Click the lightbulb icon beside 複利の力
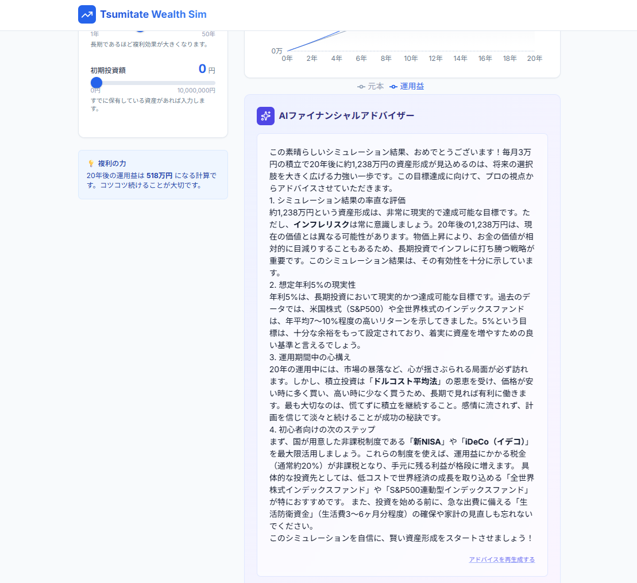The width and height of the screenshot is (637, 583). (x=91, y=164)
